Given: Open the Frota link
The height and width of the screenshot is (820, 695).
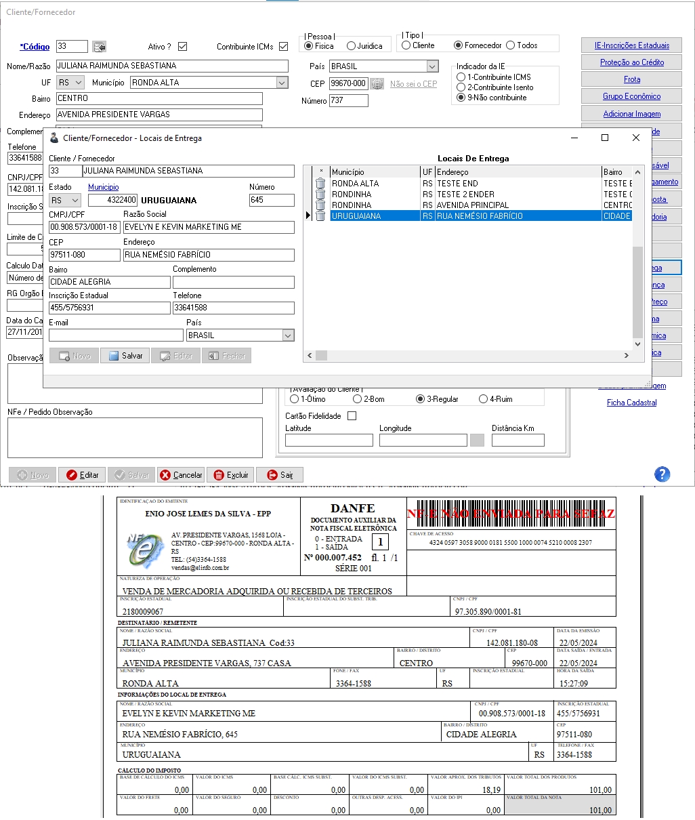Looking at the screenshot, I should [x=632, y=79].
